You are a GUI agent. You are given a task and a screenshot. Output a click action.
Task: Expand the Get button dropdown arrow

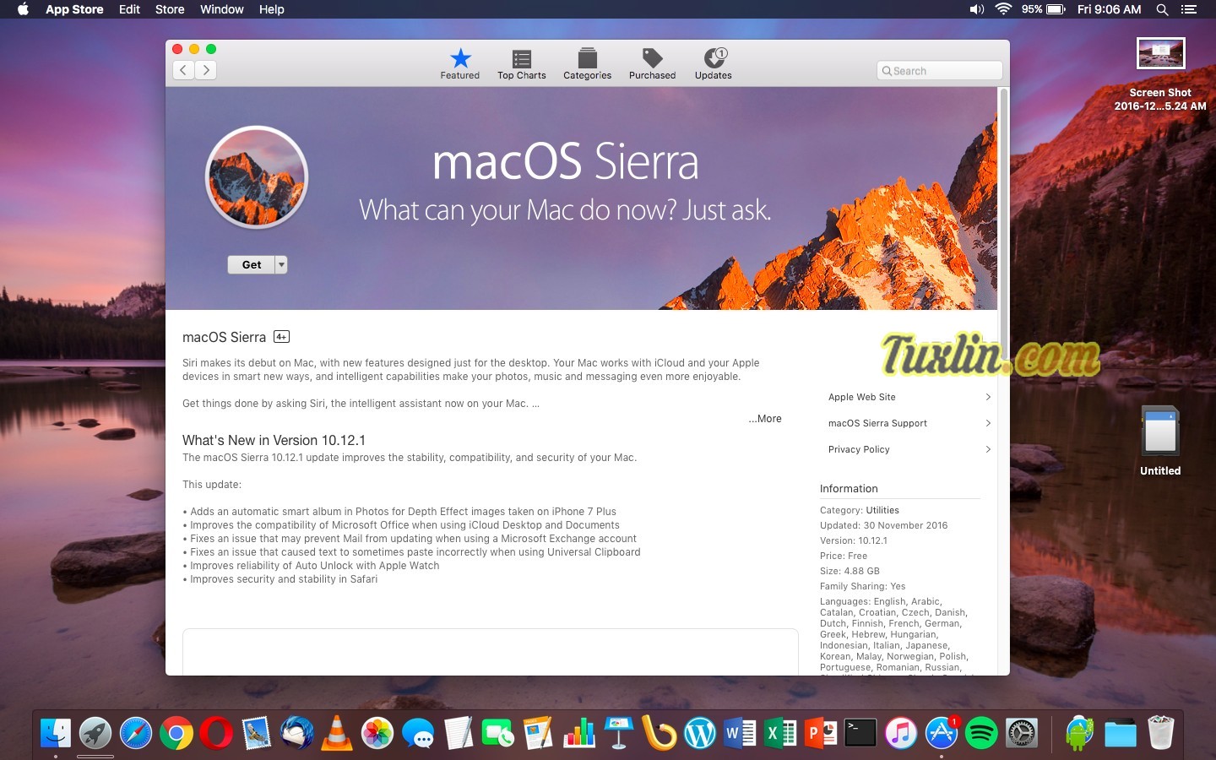[x=282, y=265]
